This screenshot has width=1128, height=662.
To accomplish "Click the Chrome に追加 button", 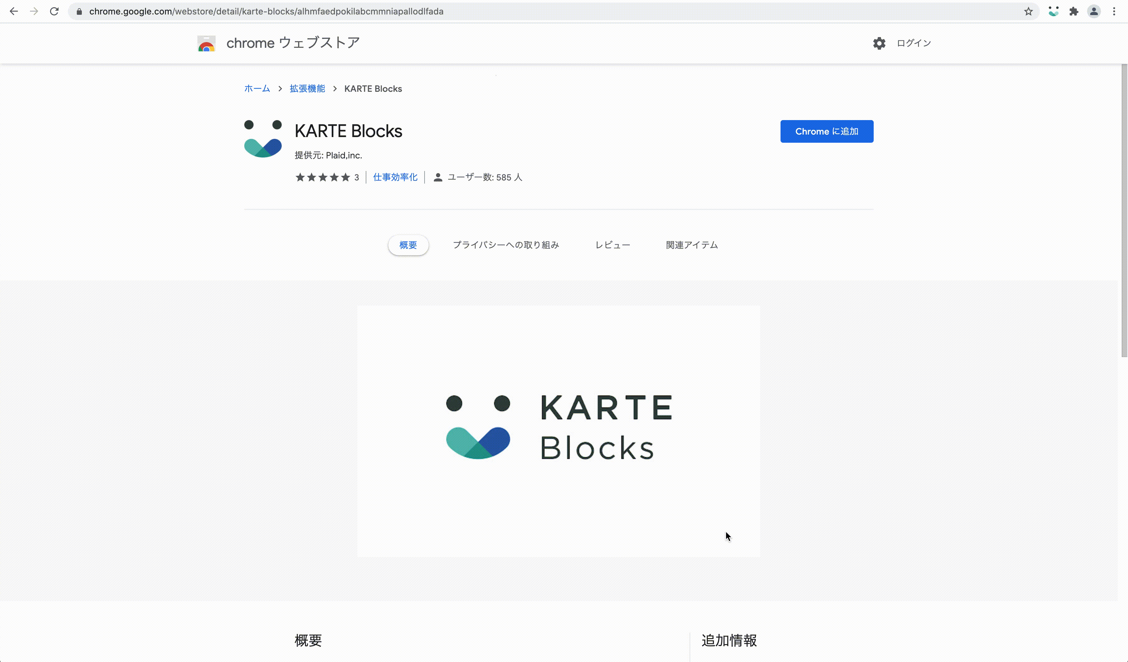I will click(x=827, y=131).
